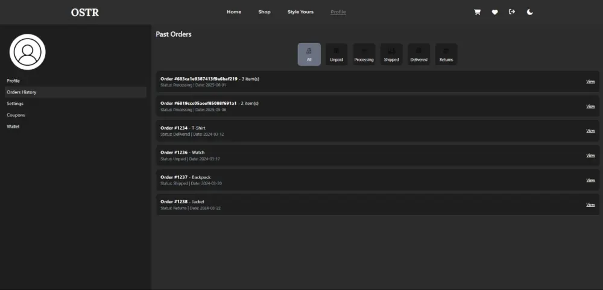Open the shopping cart icon
This screenshot has width=603, height=290.
[477, 12]
